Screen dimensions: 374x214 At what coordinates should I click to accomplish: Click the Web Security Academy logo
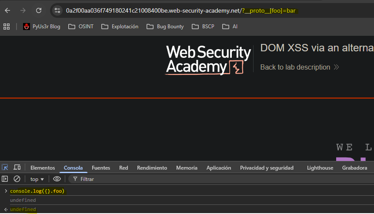pyautogui.click(x=208, y=60)
